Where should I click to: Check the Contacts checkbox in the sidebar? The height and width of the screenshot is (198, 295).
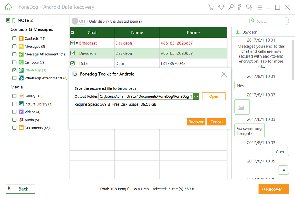pos(14,38)
